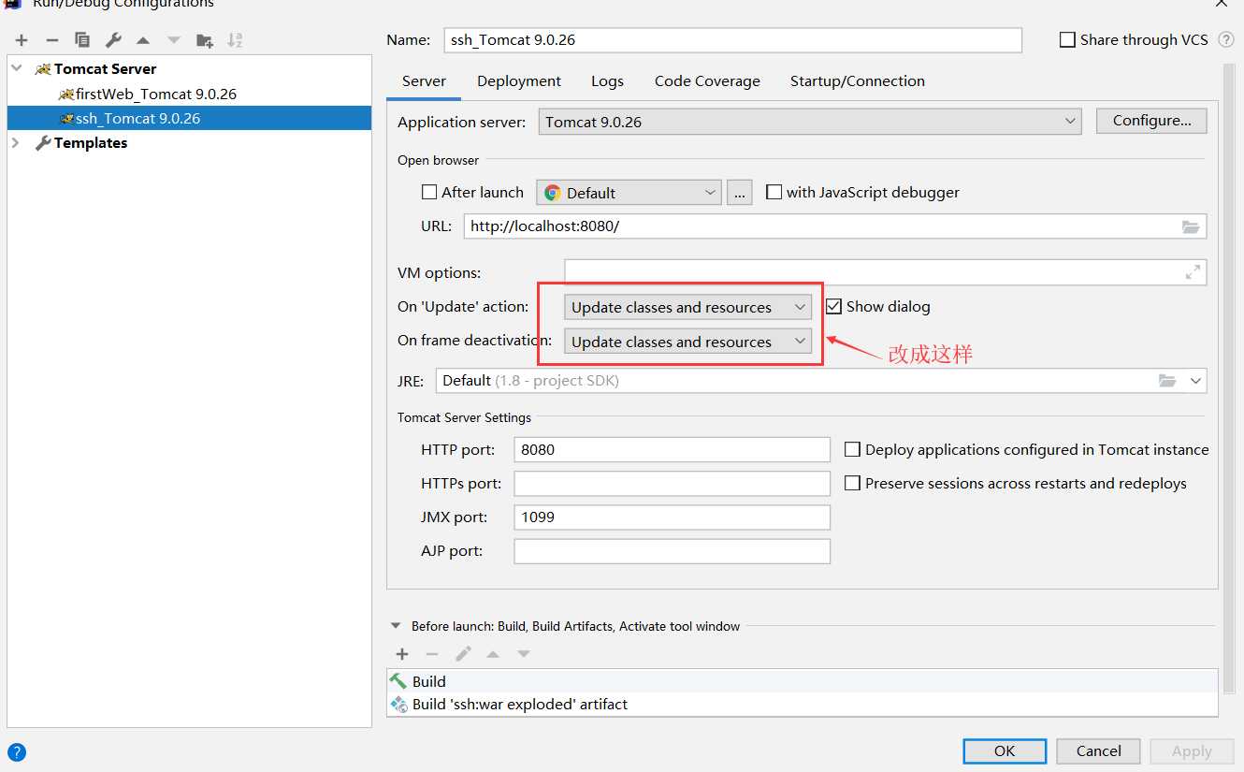Collapse the Before launch section

pyautogui.click(x=396, y=626)
